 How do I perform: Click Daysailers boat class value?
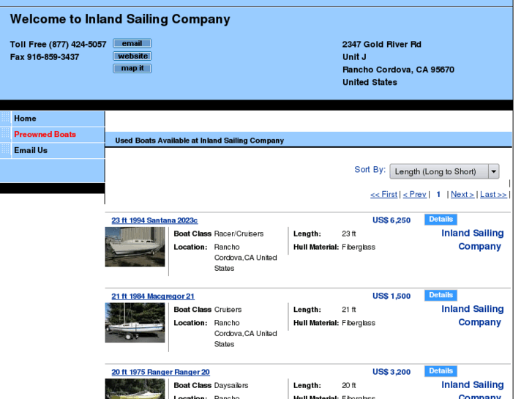click(231, 385)
